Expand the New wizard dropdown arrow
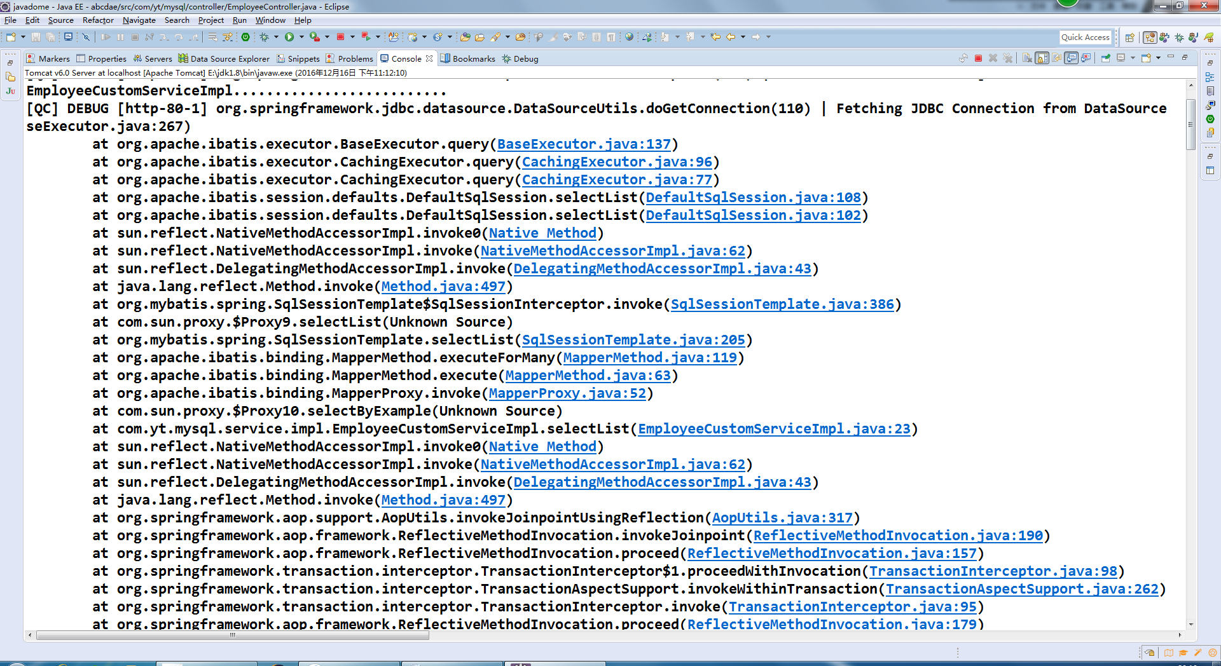 [23, 37]
